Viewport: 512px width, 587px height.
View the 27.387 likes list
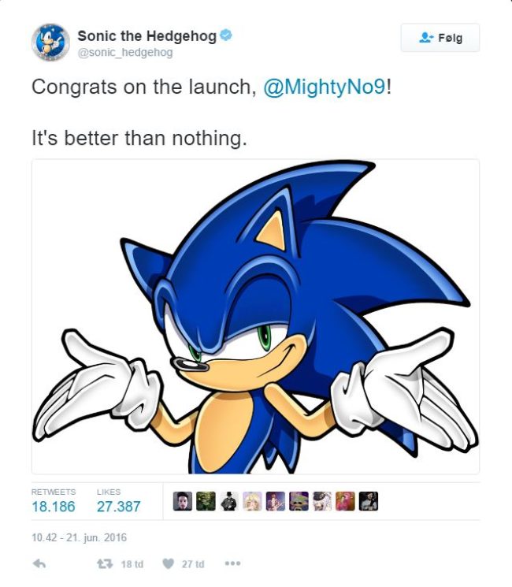[119, 502]
